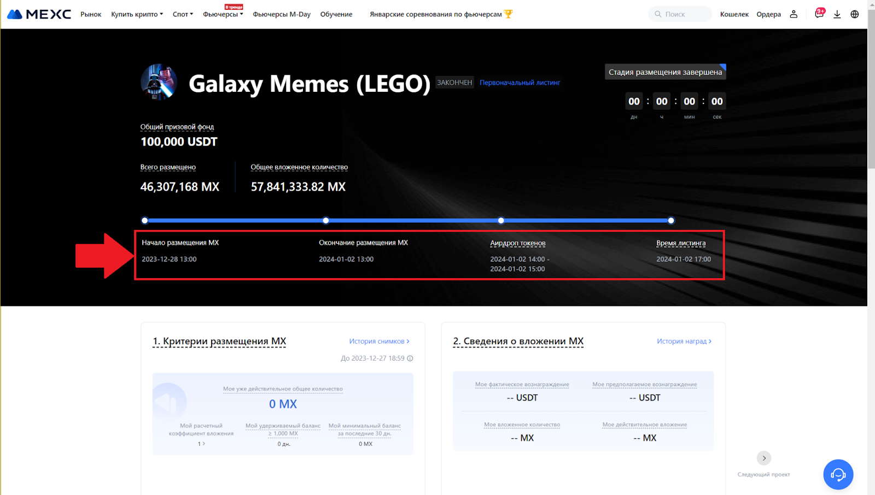Click the Следующий проект caption
875x495 pixels.
click(x=764, y=474)
